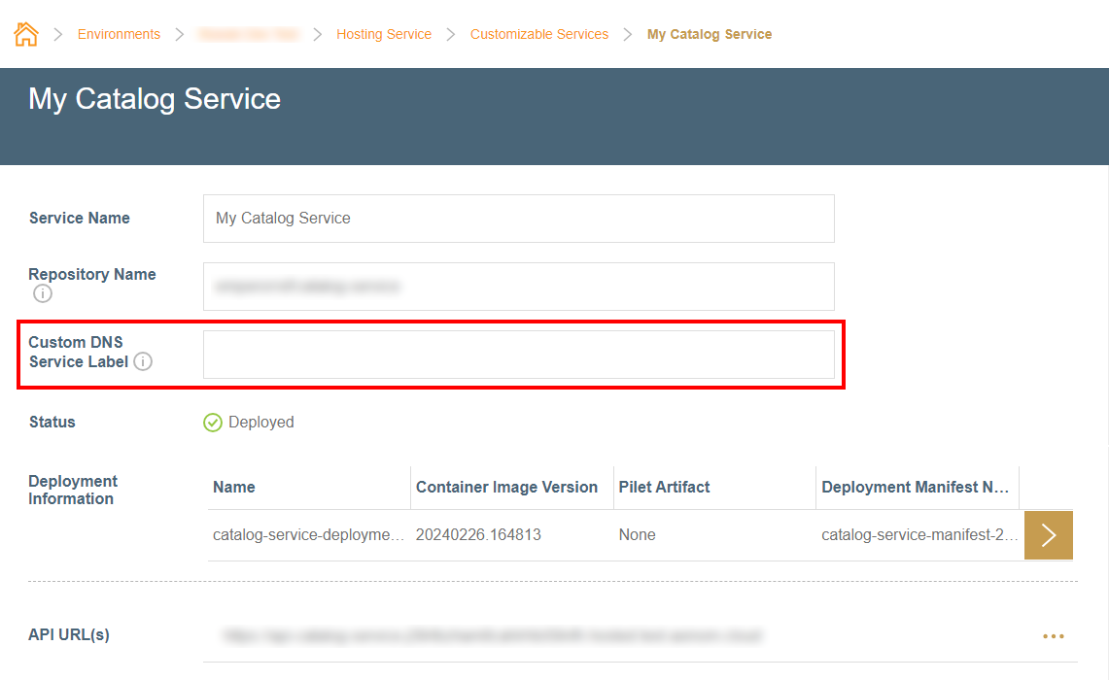Open the Customizable Services breadcrumb link
This screenshot has height=680, width=1109.
point(539,35)
